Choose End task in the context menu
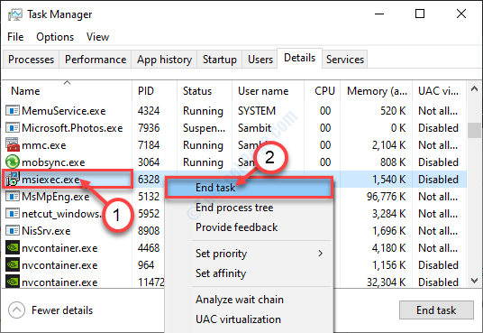The width and height of the screenshot is (483, 333). [x=249, y=188]
